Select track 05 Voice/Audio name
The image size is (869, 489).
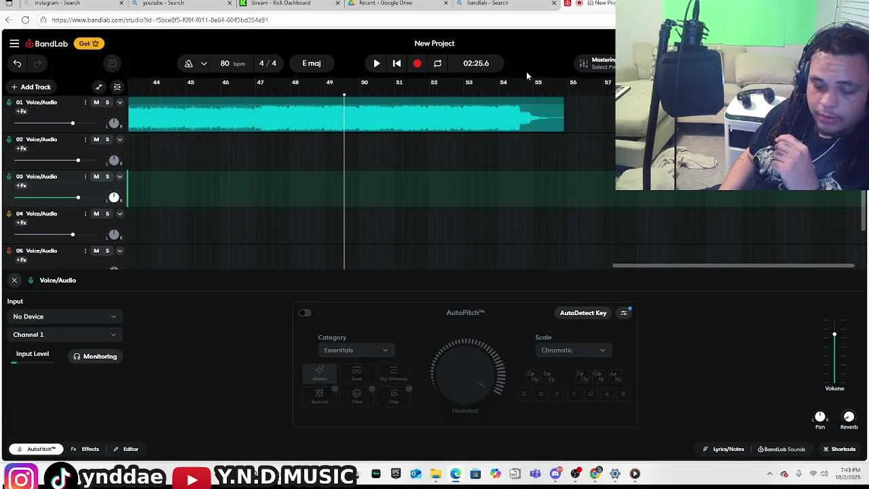pyautogui.click(x=41, y=251)
